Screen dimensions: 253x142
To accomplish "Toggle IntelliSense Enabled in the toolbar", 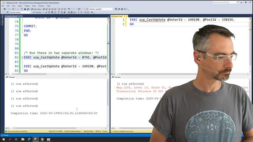I will 55,12.
